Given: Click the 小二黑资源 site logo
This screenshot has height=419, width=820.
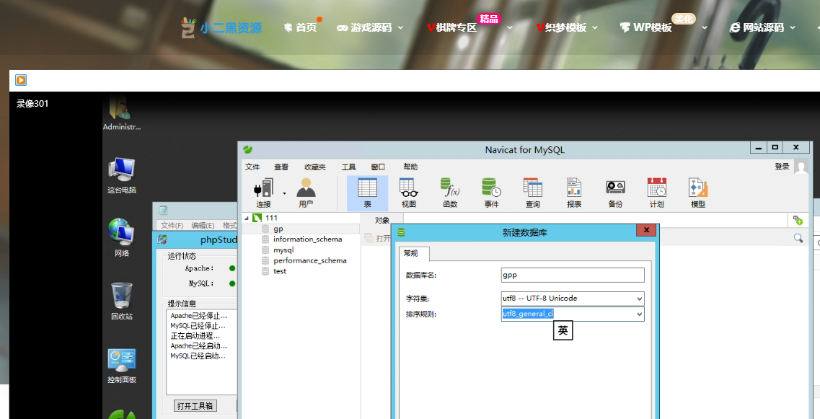Looking at the screenshot, I should (x=221, y=27).
